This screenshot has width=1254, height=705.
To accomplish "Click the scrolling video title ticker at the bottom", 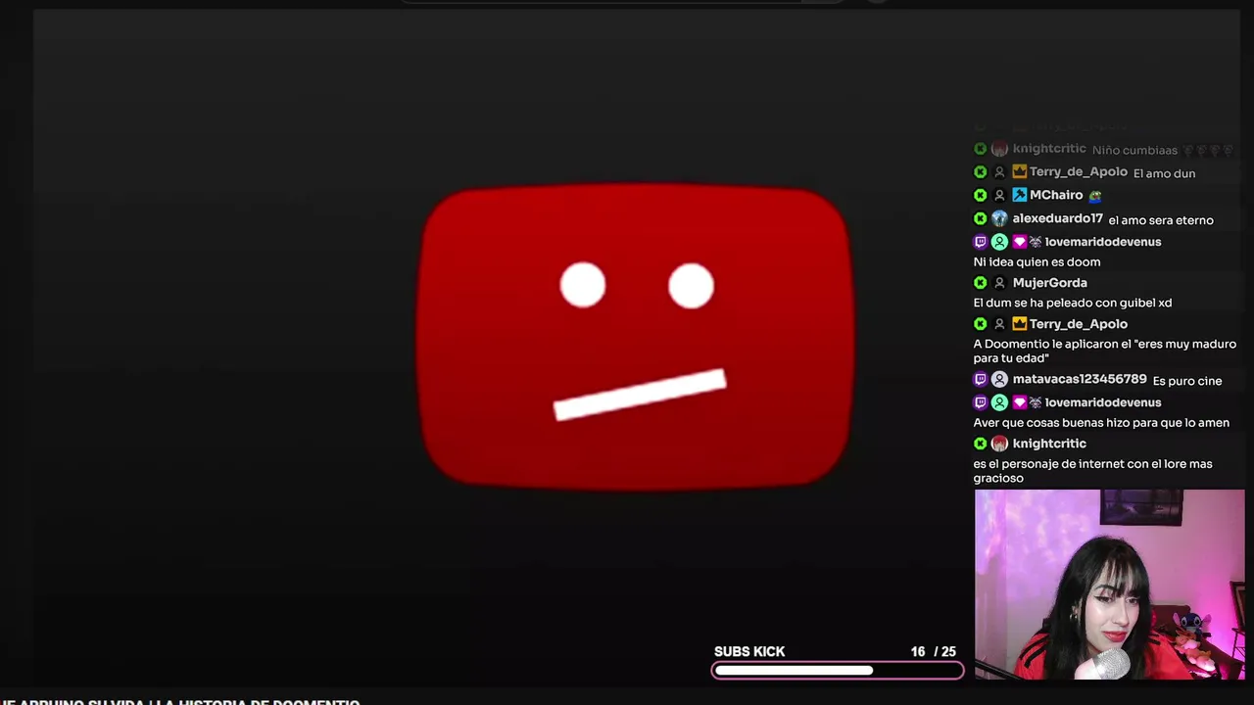I will [180, 701].
